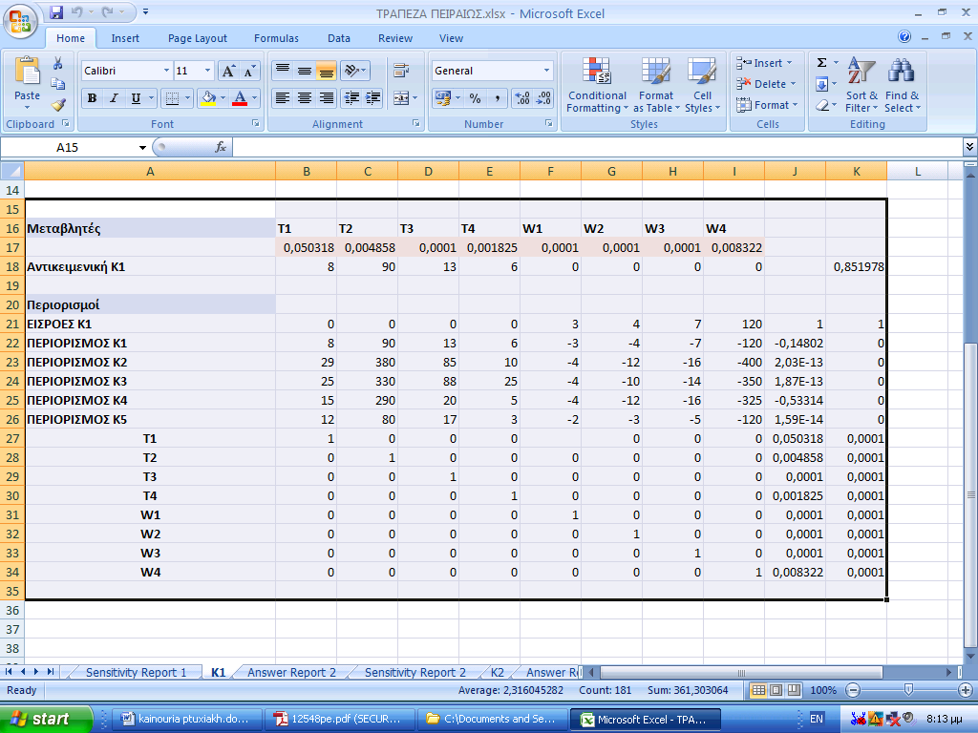Toggle Top Align vertical alignment
The image size is (978, 733).
pyautogui.click(x=283, y=71)
